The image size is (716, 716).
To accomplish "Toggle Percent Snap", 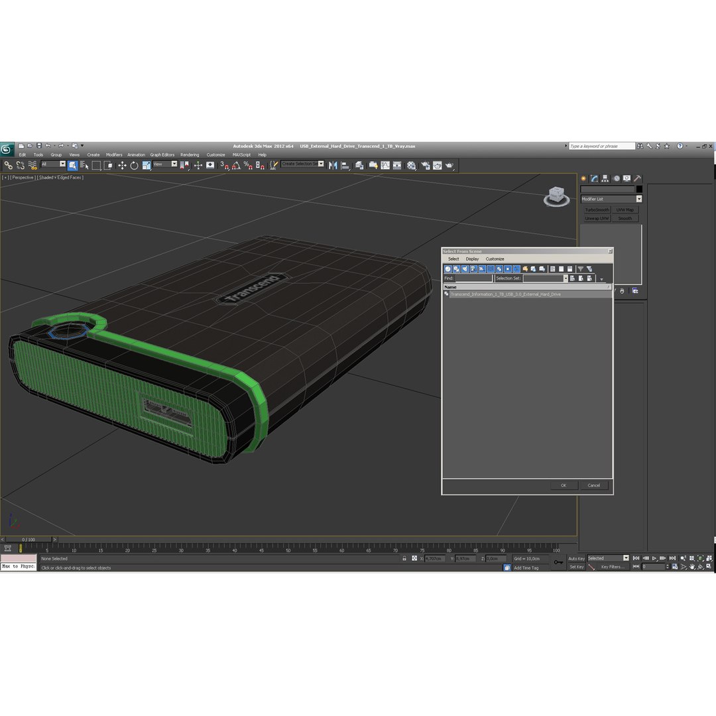I will pos(248,165).
